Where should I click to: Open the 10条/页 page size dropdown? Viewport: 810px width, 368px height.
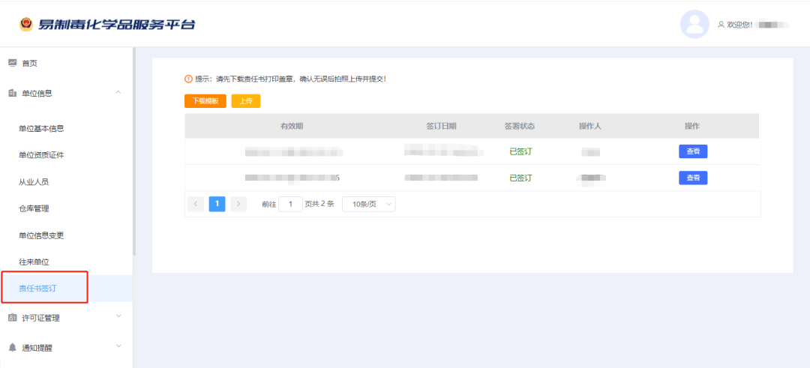tap(368, 204)
